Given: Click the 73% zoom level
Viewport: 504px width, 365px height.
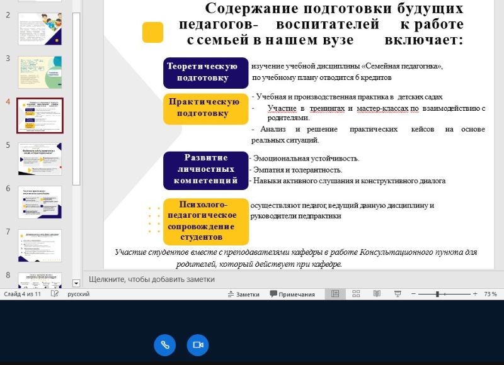Looking at the screenshot, I should coord(490,294).
